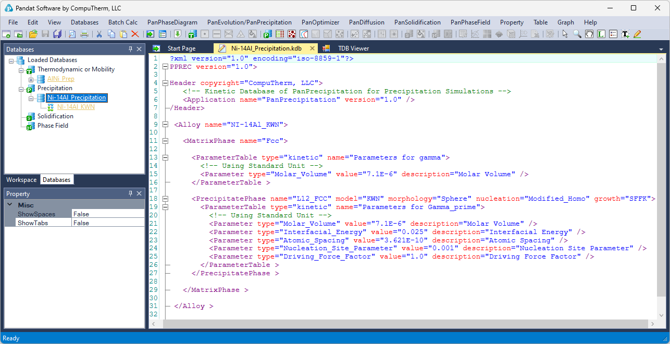The height and width of the screenshot is (344, 670).
Task: Click the red Delete X icon
Action: (135, 34)
